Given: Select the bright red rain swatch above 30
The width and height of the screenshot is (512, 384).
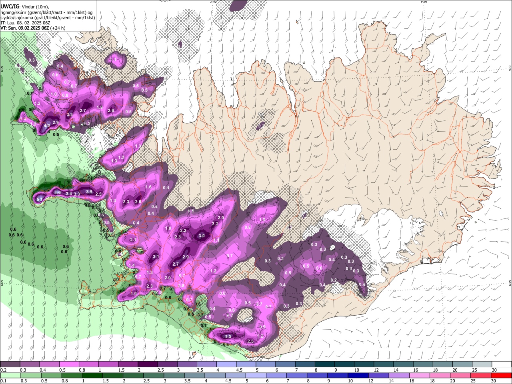Looking at the screenshot, I should [x=501, y=375].
